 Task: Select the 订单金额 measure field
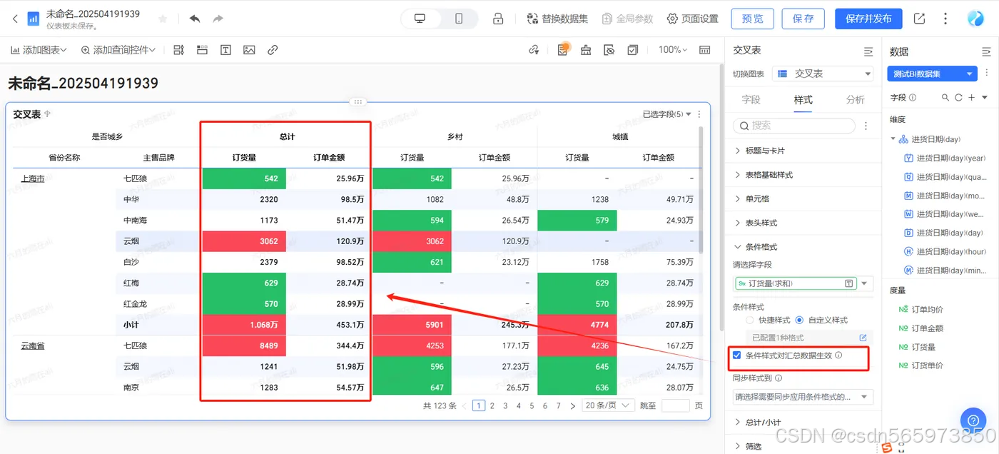[921, 328]
